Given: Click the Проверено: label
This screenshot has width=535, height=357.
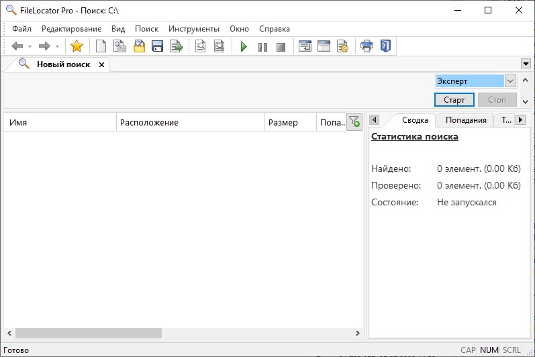Looking at the screenshot, I should pos(396,185).
